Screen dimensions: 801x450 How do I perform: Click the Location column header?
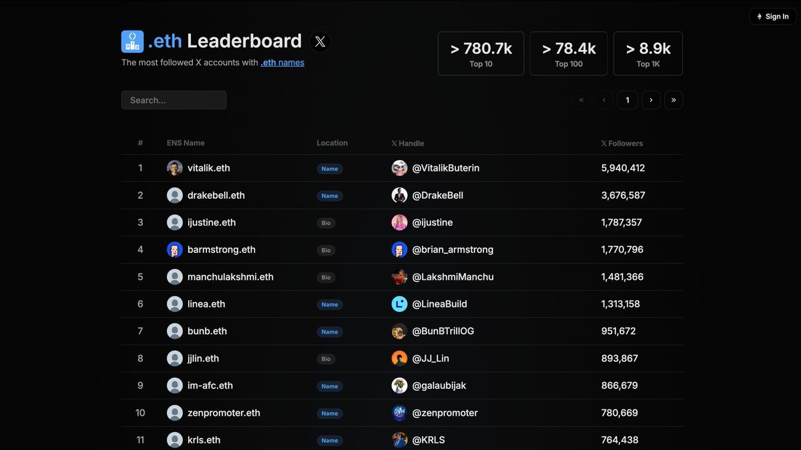(x=332, y=143)
